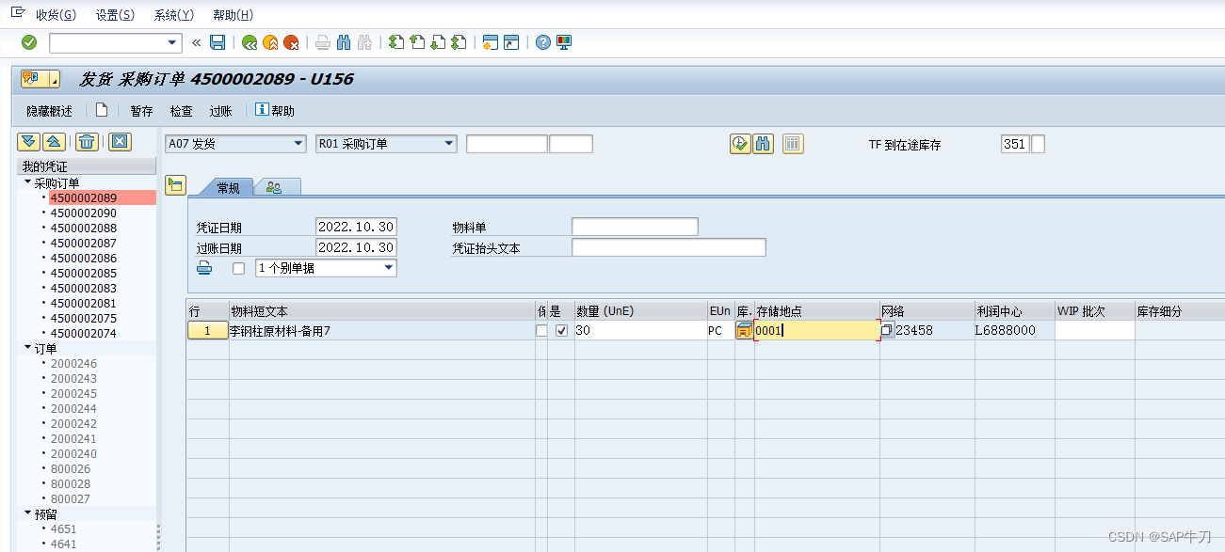Screen dimensions: 1225x552
Task: Click the green Back arrow icon
Action: tap(250, 42)
